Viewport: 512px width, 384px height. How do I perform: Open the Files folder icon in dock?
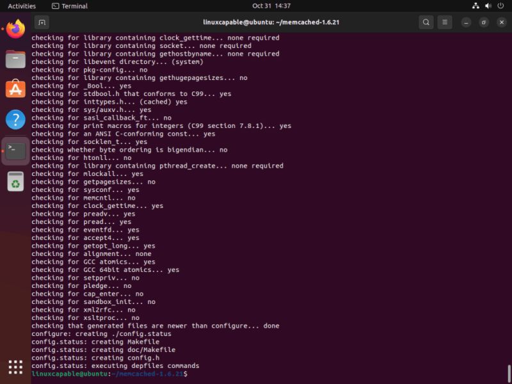point(15,60)
